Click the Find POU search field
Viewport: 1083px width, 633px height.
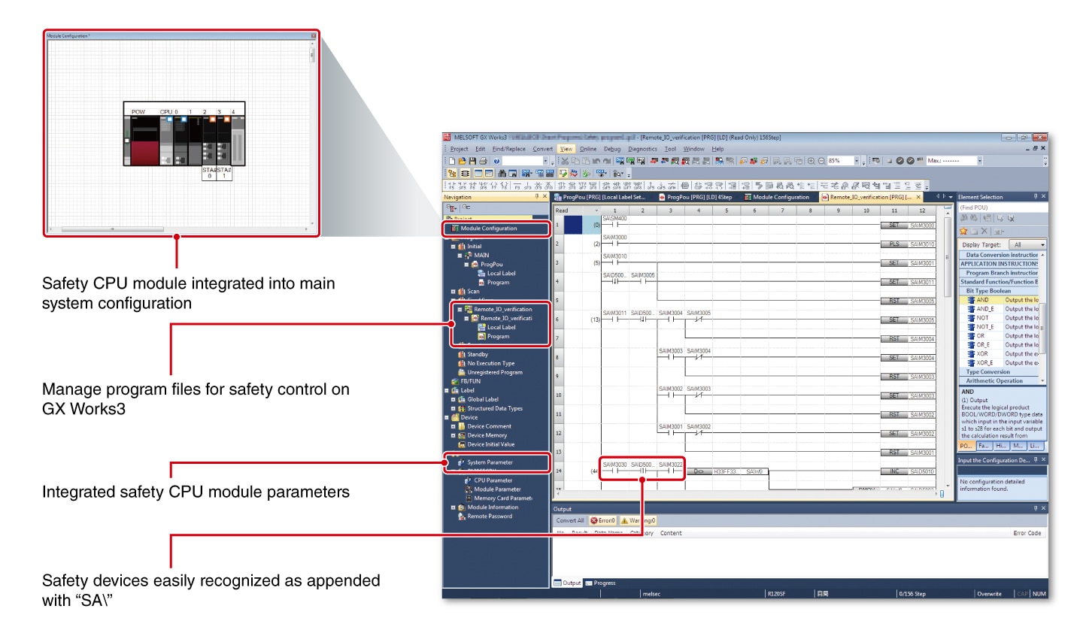pyautogui.click(x=1002, y=207)
